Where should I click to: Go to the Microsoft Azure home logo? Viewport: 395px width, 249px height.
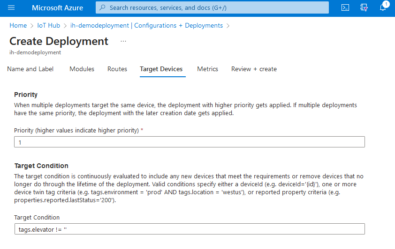[57, 8]
